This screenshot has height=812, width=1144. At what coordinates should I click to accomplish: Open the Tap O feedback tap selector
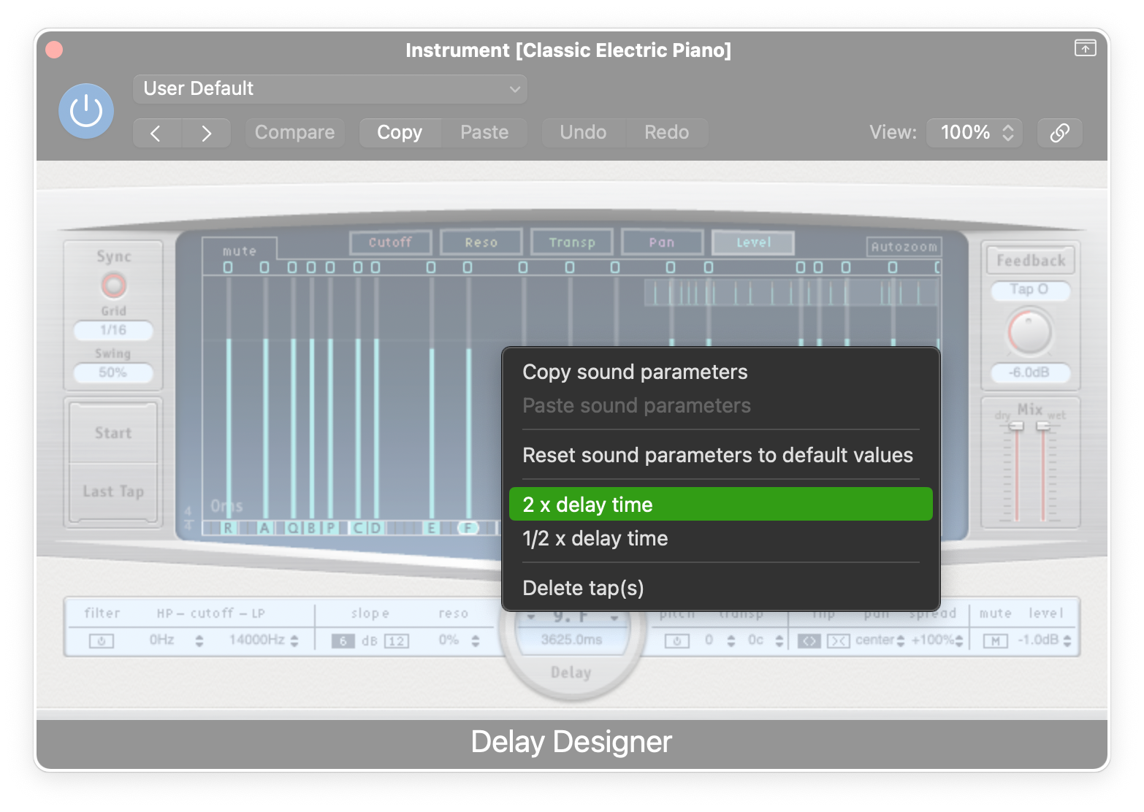coord(1030,290)
